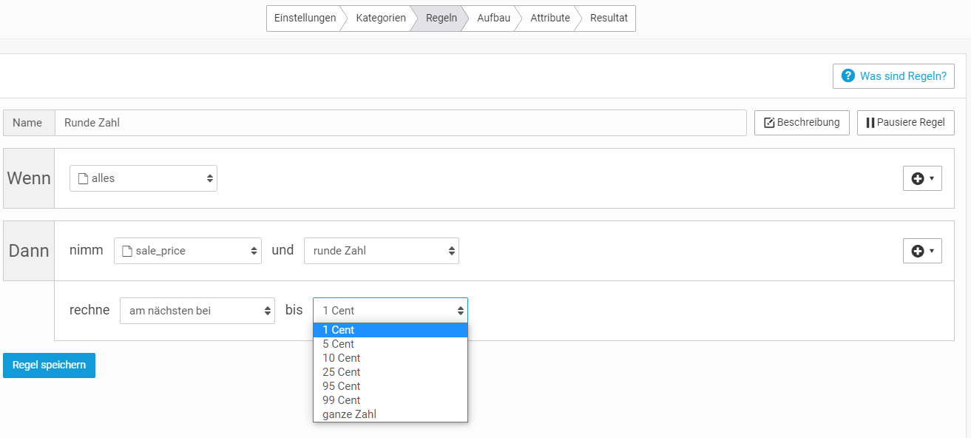Open the Attribute step
The height and width of the screenshot is (438, 971).
coord(549,18)
